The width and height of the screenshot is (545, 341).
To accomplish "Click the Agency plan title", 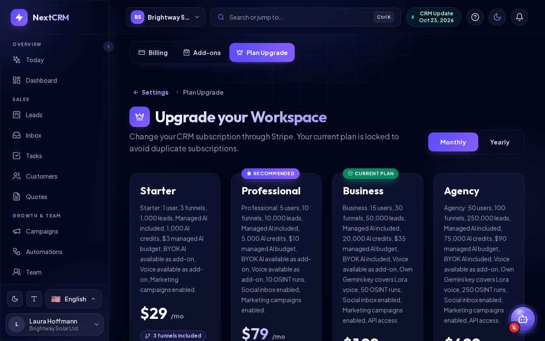I will coord(462,191).
